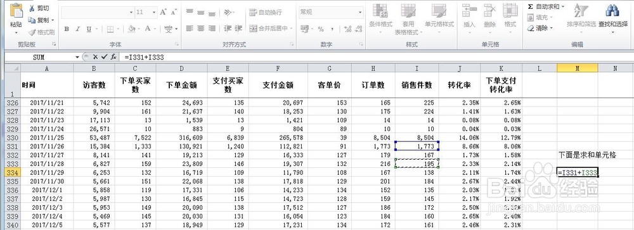Align text left
634x230 pixels.
tap(190, 29)
